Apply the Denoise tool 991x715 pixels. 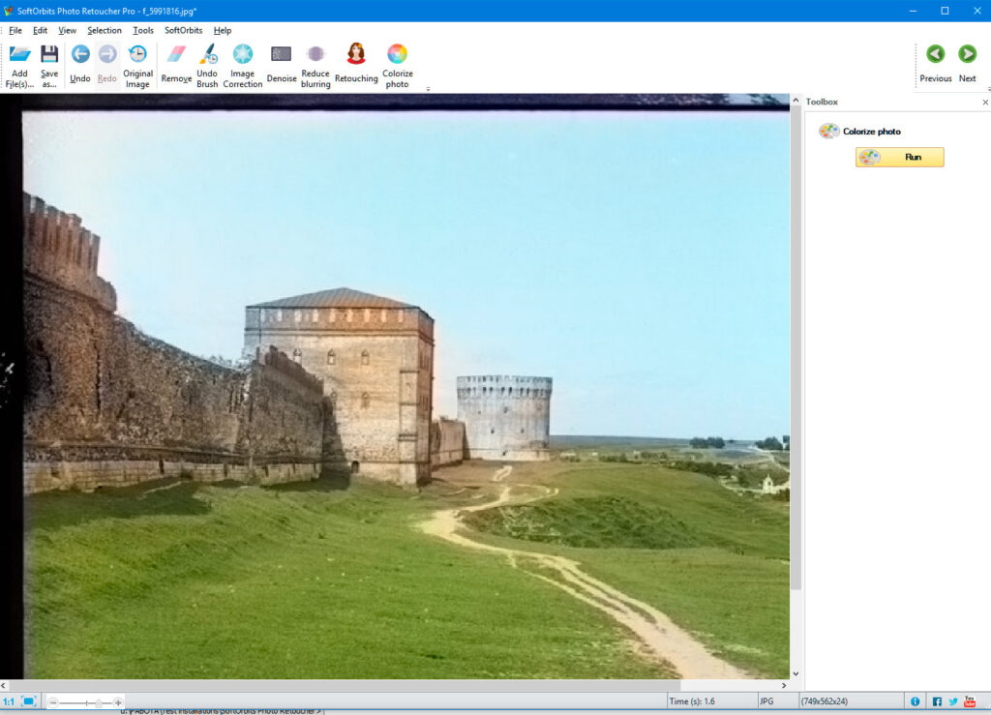281,61
